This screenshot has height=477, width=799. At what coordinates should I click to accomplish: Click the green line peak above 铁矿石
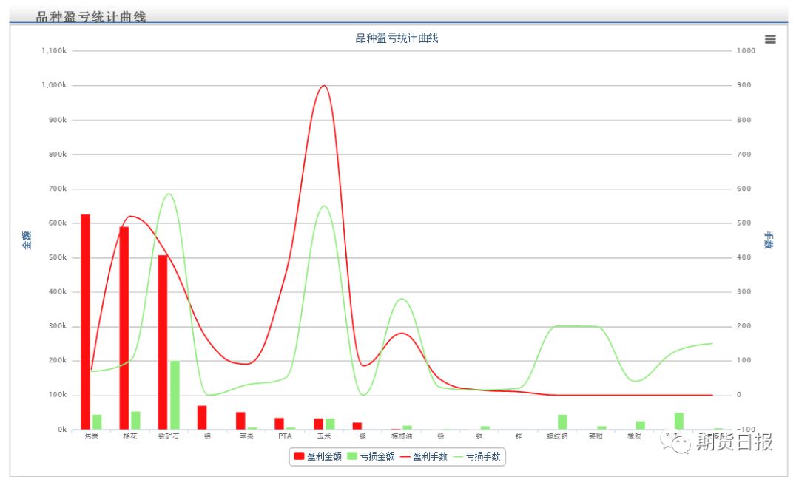[169, 194]
